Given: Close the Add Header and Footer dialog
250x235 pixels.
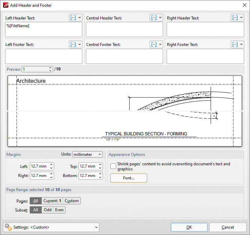Looking at the screenshot, I should coord(244,5).
